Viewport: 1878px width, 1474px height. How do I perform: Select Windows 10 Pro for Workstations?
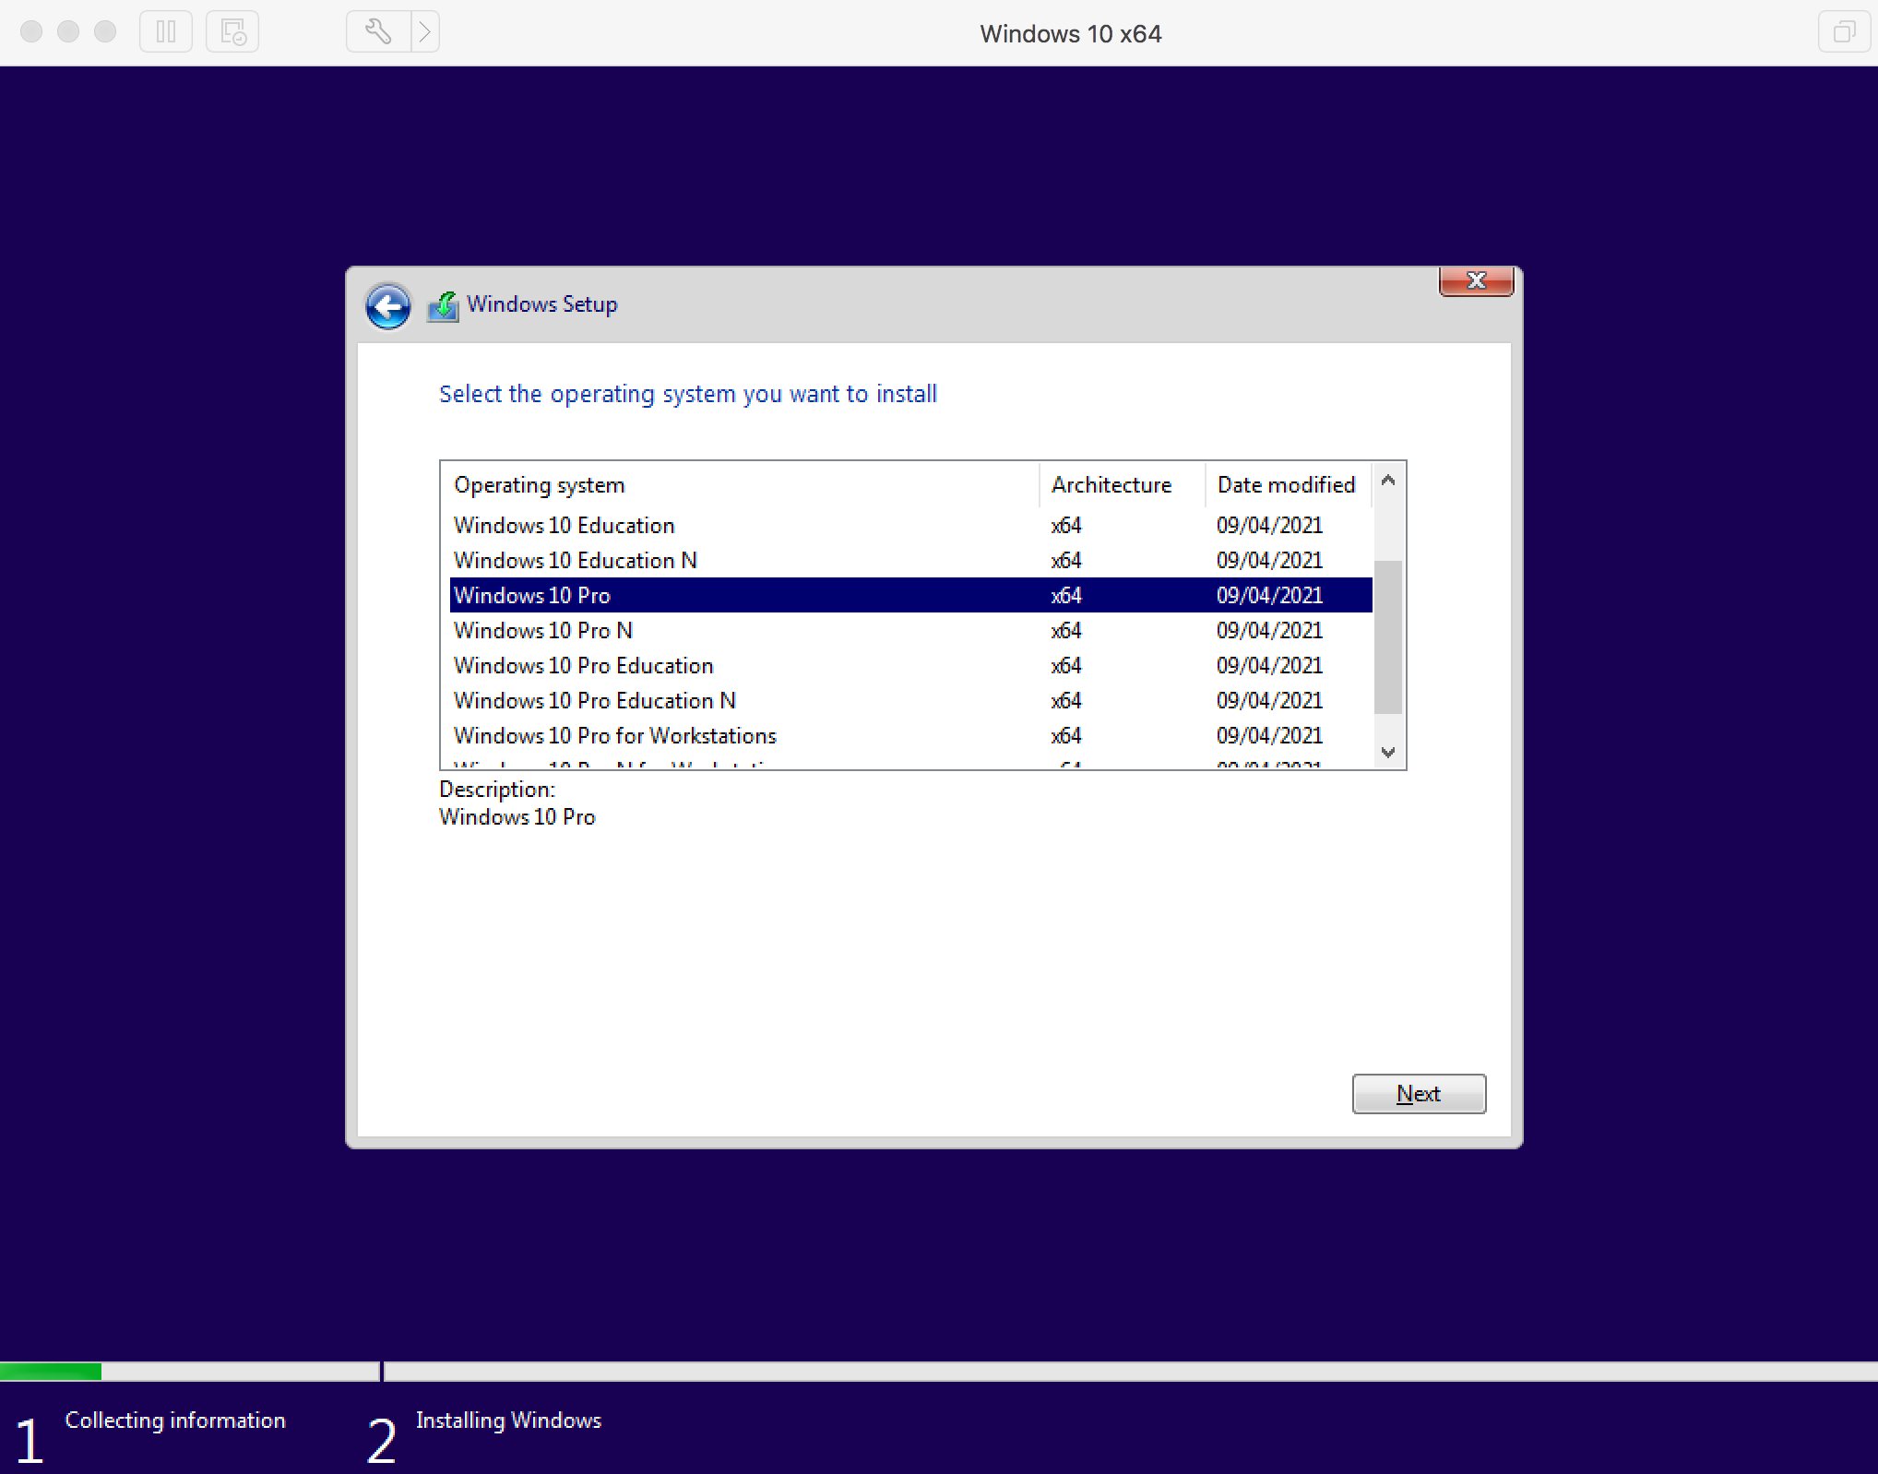click(910, 735)
